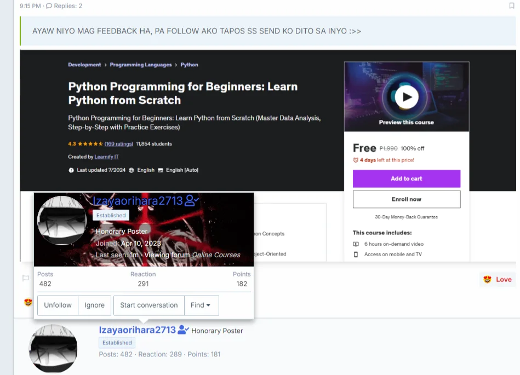Image resolution: width=520 pixels, height=375 pixels.
Task: Click the Start conversation button
Action: (149, 305)
